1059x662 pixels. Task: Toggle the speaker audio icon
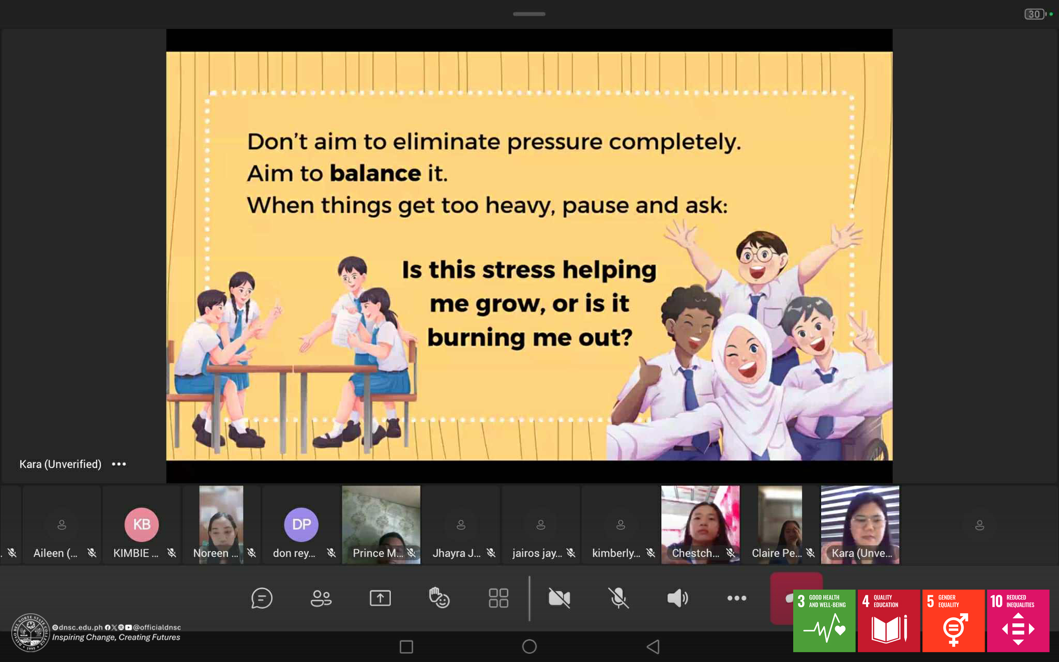coord(677,598)
